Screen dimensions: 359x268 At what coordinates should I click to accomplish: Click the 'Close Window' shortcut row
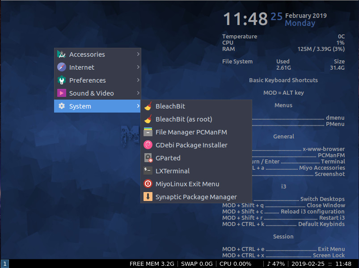(283, 205)
